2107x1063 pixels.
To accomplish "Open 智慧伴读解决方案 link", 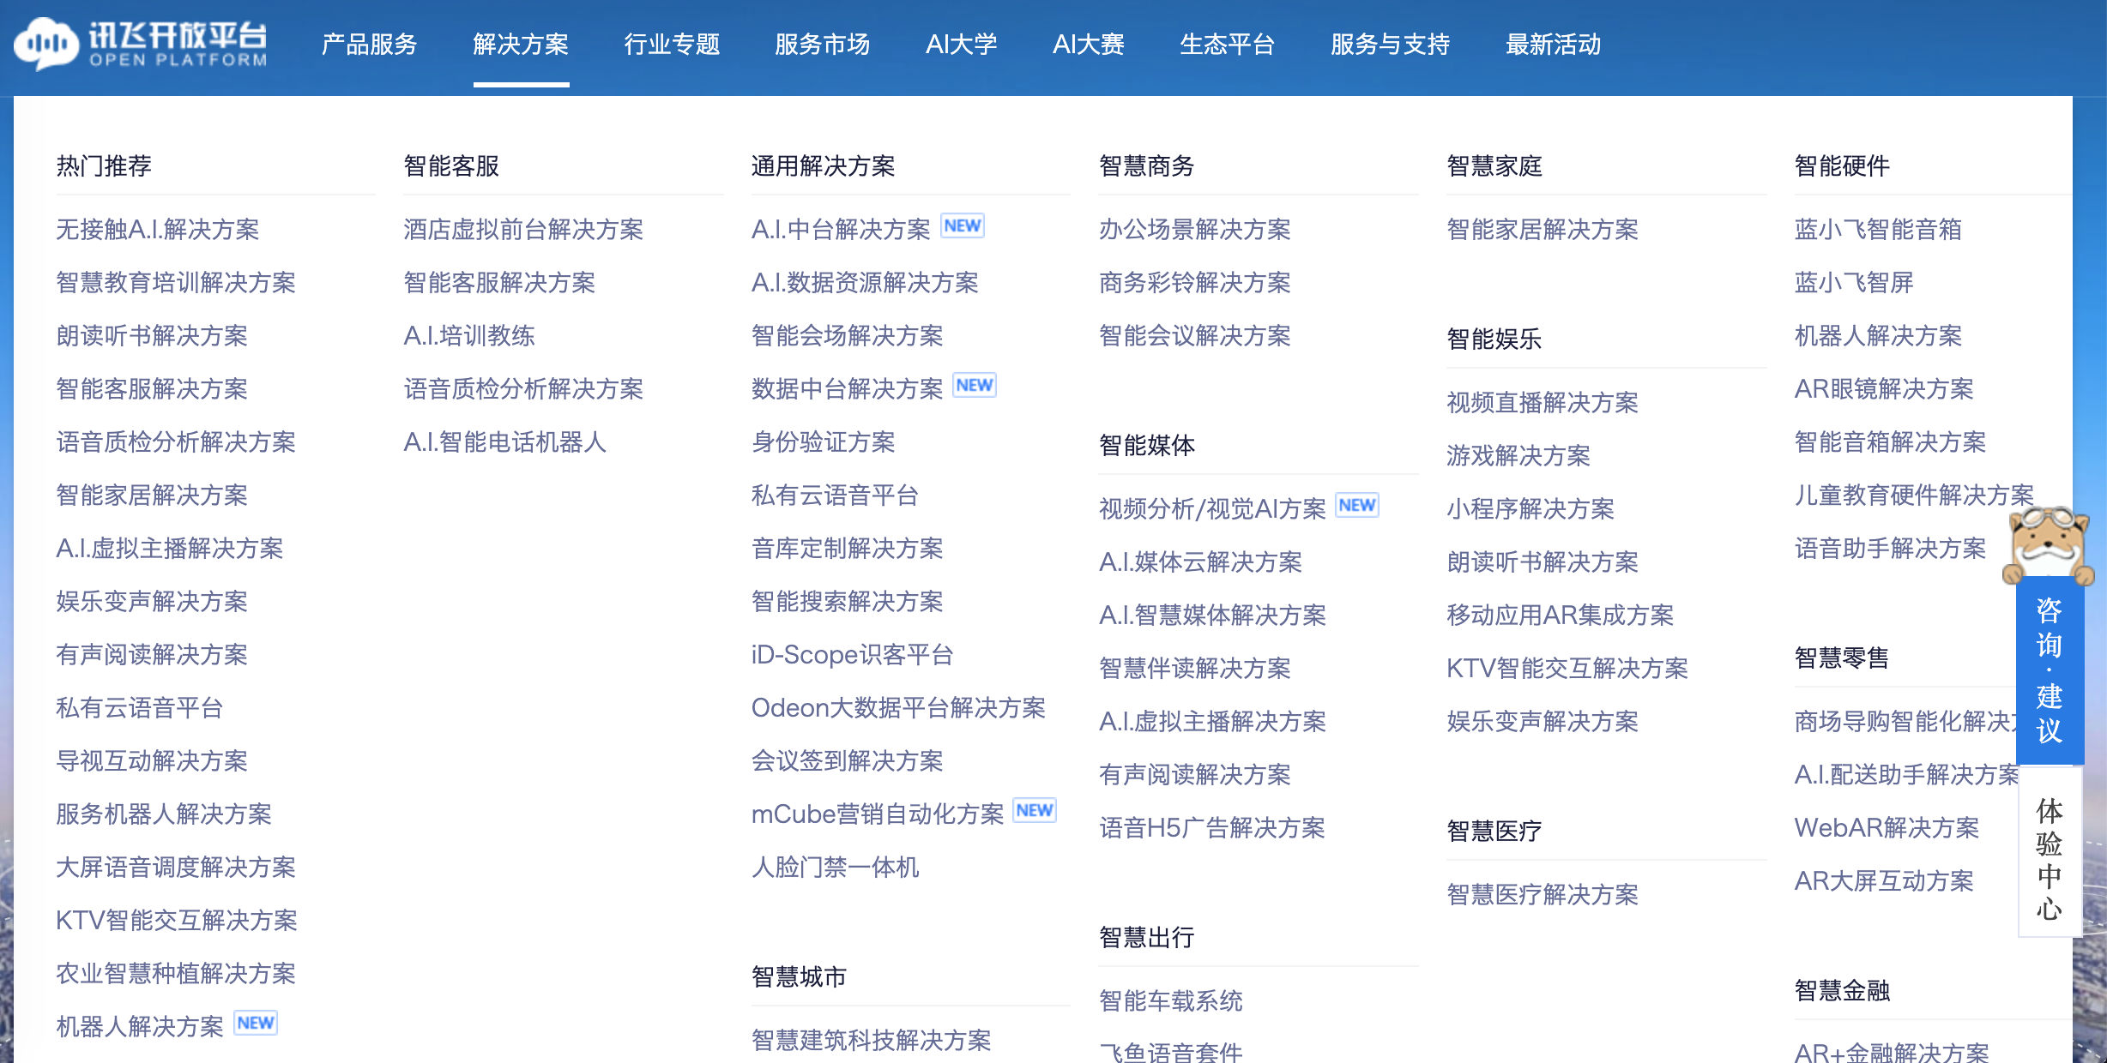I will pos(1195,669).
